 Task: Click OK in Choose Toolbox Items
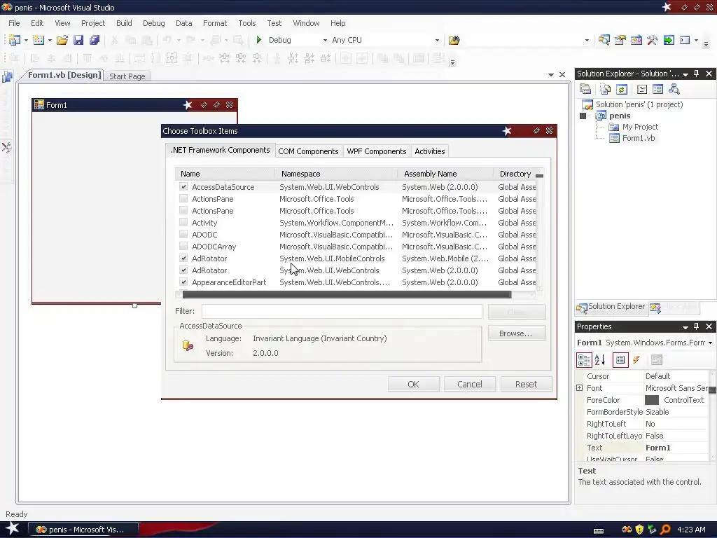pos(413,385)
